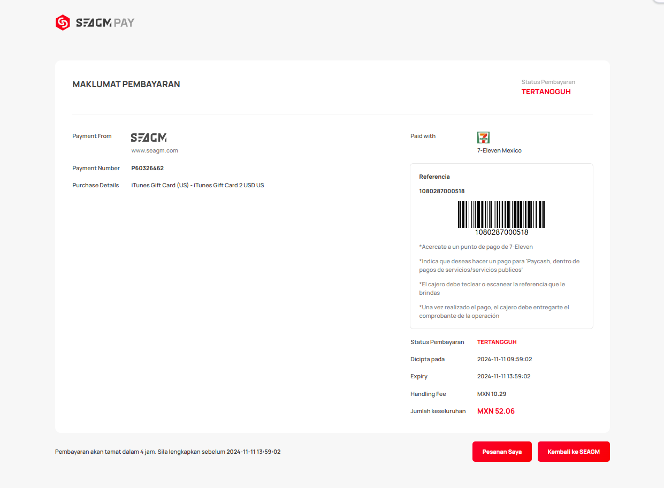Screen dimensions: 664x488
Task: Click TERTANGGUH beside the lower Status Pembayaran label
Action: tap(497, 342)
